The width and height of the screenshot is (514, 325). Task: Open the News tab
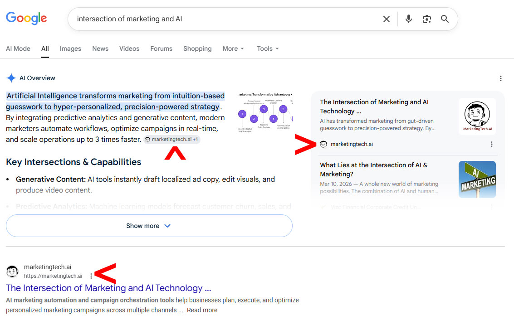[x=100, y=49]
